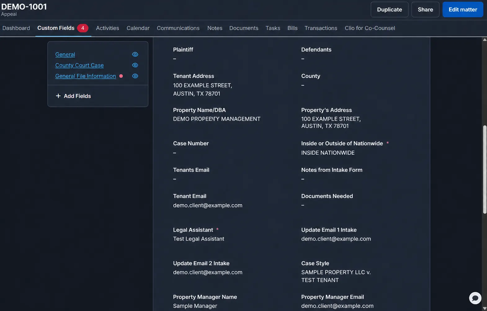The width and height of the screenshot is (487, 311).
Task: Click the Update Email 1 Intake email value
Action: pyautogui.click(x=336, y=239)
